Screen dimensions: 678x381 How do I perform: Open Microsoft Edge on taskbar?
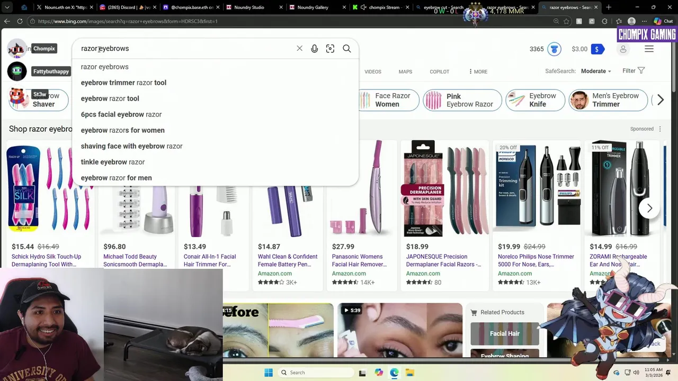pos(394,373)
